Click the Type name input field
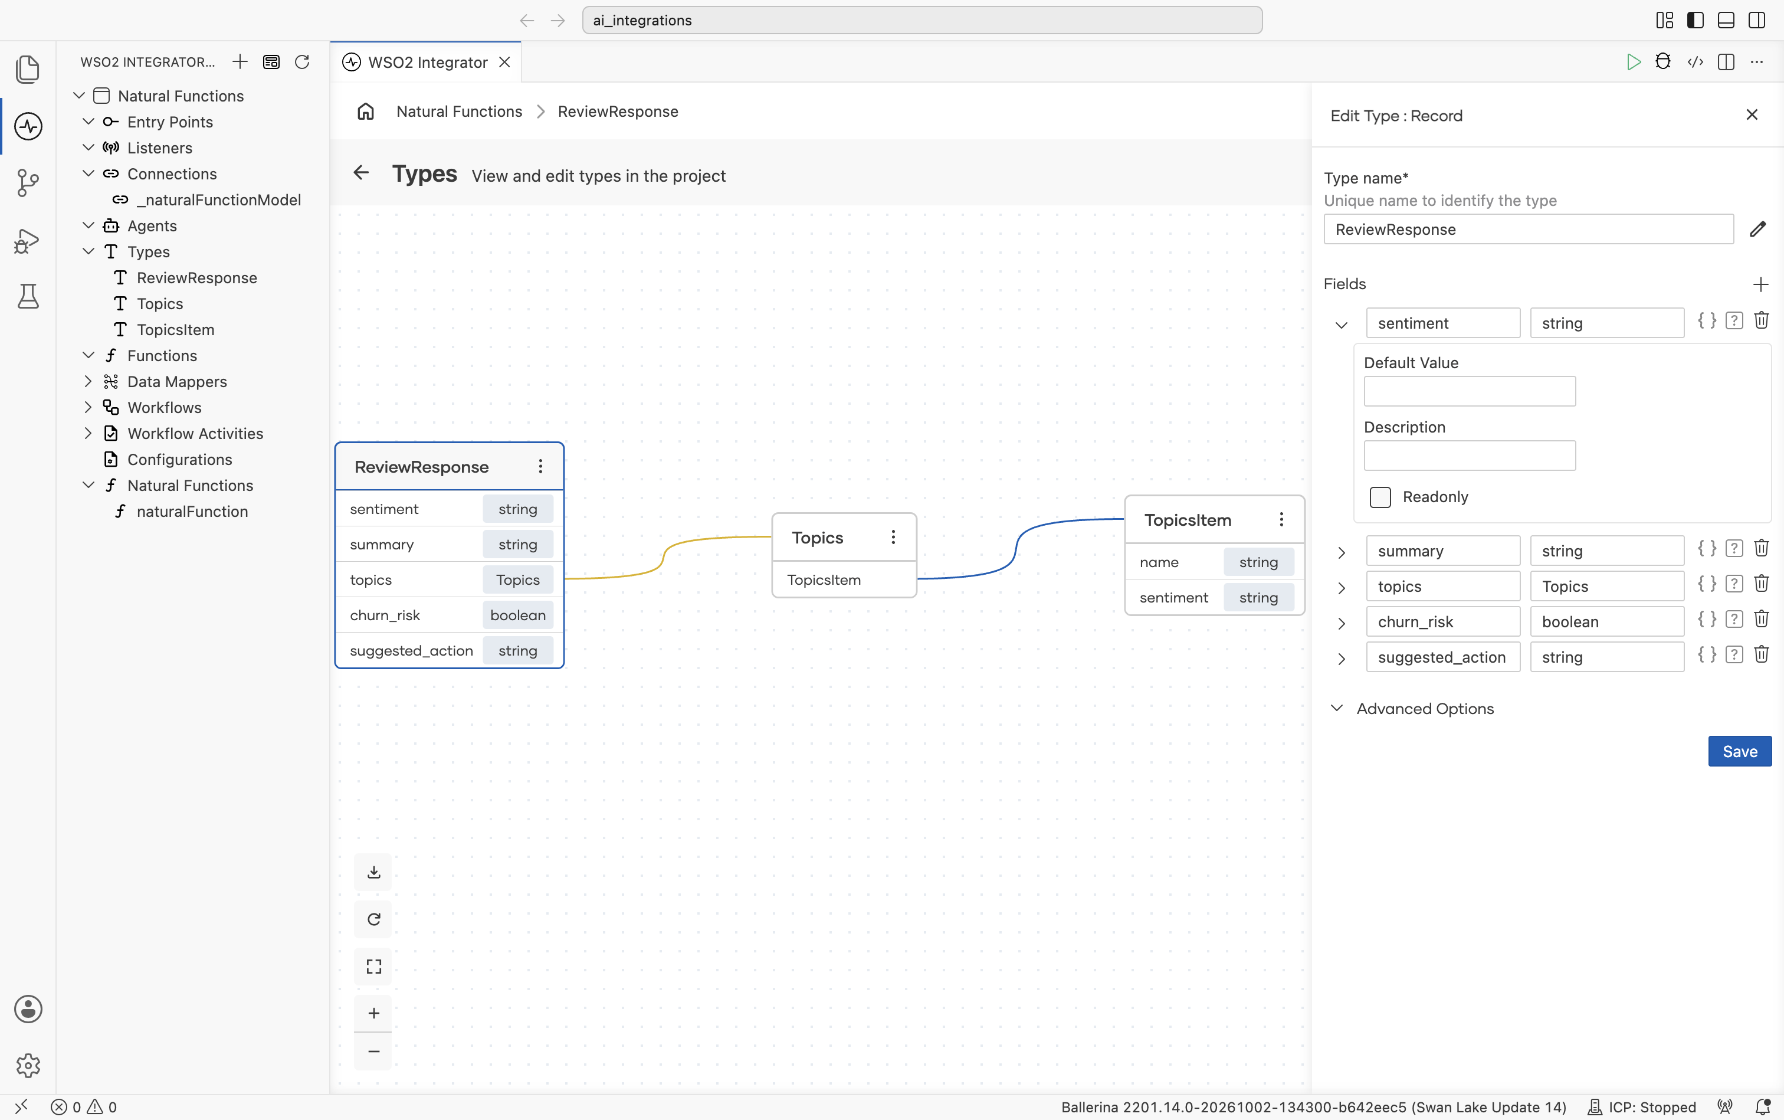 click(x=1528, y=229)
